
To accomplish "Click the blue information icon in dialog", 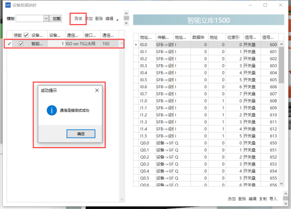I will click(52, 110).
